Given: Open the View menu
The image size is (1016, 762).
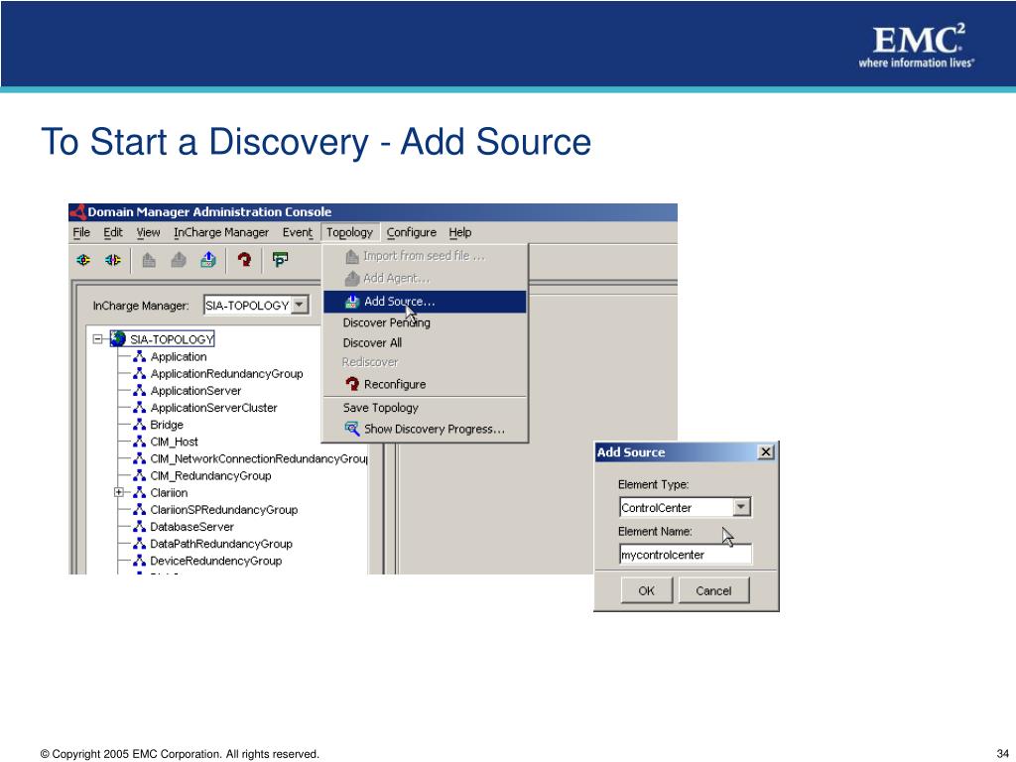Looking at the screenshot, I should (148, 232).
